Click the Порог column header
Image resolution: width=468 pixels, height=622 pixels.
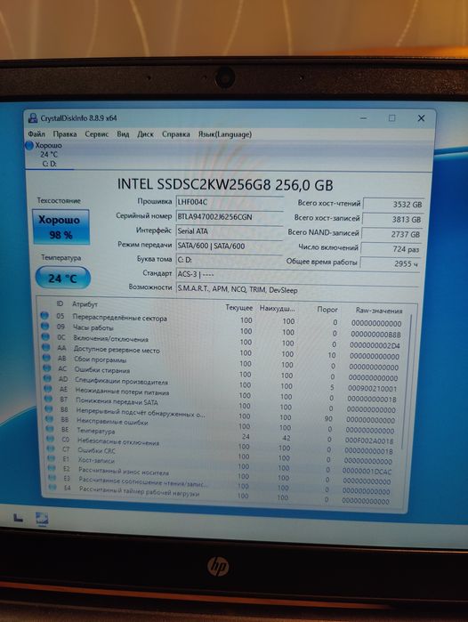tap(327, 310)
